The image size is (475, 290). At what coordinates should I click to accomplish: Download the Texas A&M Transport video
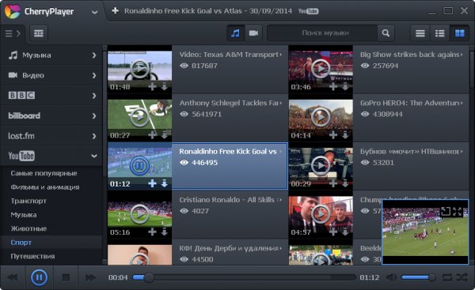(x=164, y=87)
